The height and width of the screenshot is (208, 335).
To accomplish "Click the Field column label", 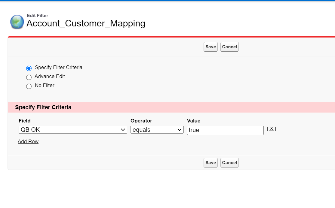I will pos(25,121).
